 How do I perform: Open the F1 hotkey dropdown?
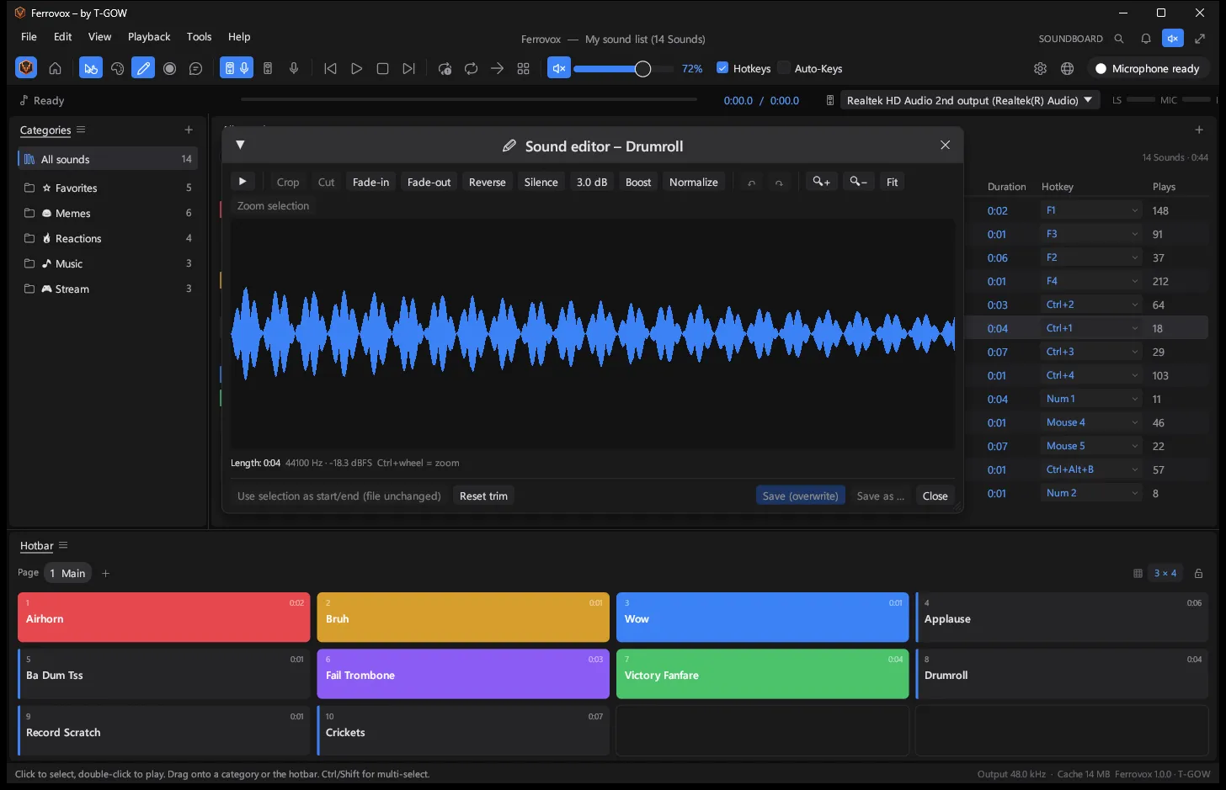(x=1091, y=210)
